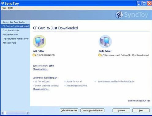Open the File menu

pyautogui.click(x=4, y=8)
